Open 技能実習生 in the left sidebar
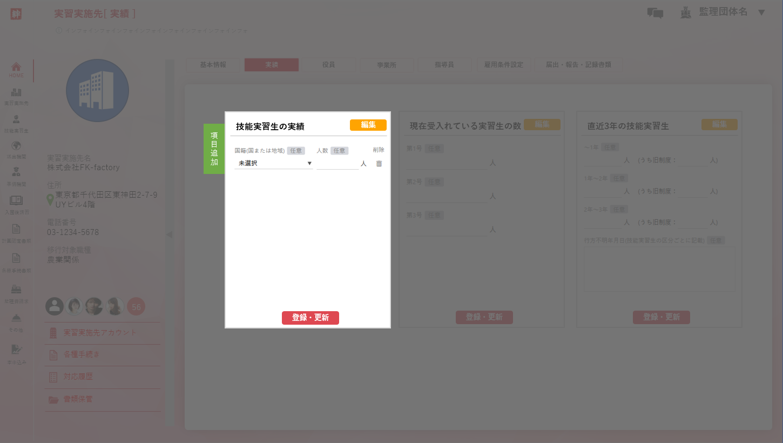Viewport: 783px width, 443px height. point(16,123)
